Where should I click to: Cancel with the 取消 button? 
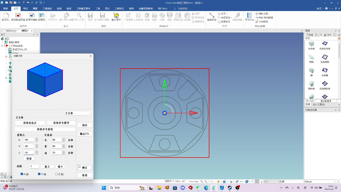85,175
